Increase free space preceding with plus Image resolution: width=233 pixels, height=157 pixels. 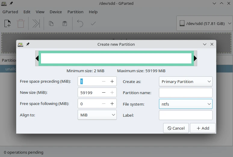[112, 82]
